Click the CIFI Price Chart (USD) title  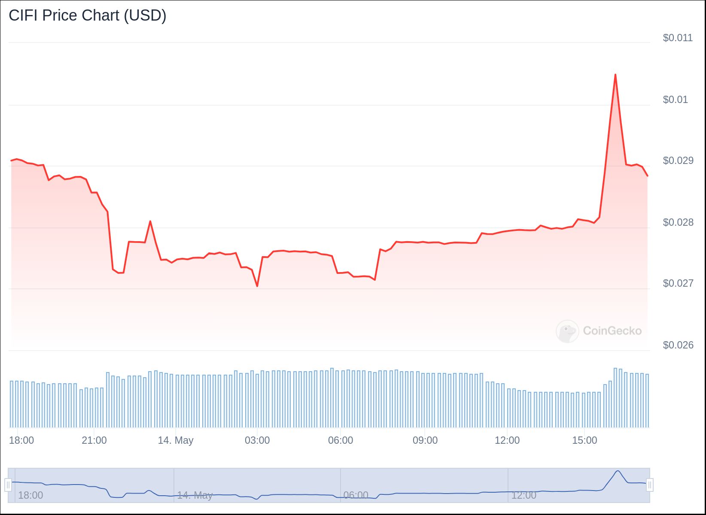[88, 15]
